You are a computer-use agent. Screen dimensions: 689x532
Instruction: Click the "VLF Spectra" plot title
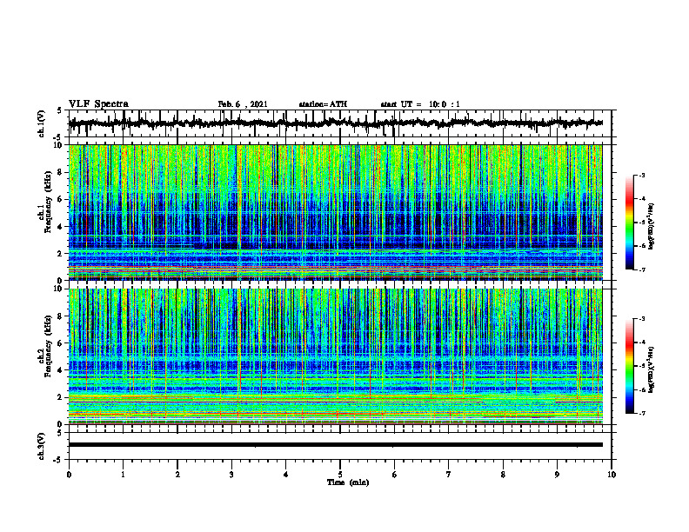pyautogui.click(x=98, y=104)
